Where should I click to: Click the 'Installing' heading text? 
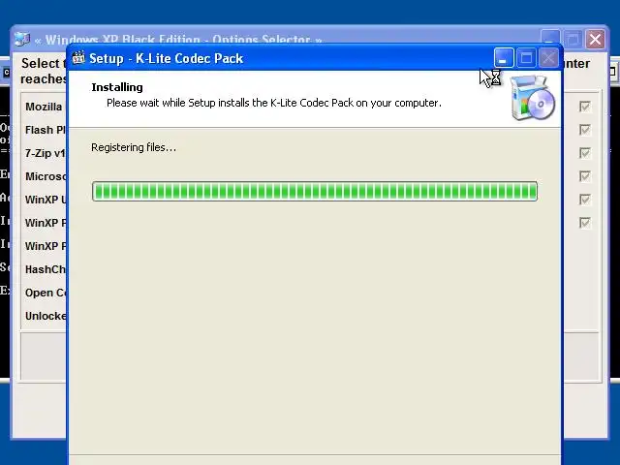click(117, 87)
